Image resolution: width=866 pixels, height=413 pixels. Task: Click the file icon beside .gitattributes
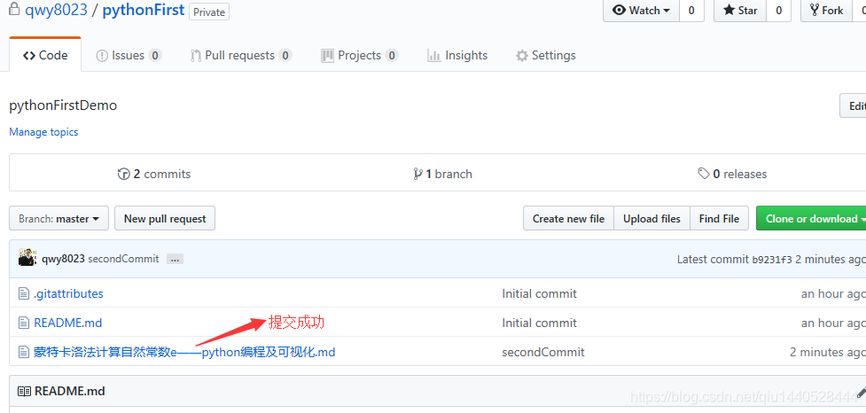[23, 293]
